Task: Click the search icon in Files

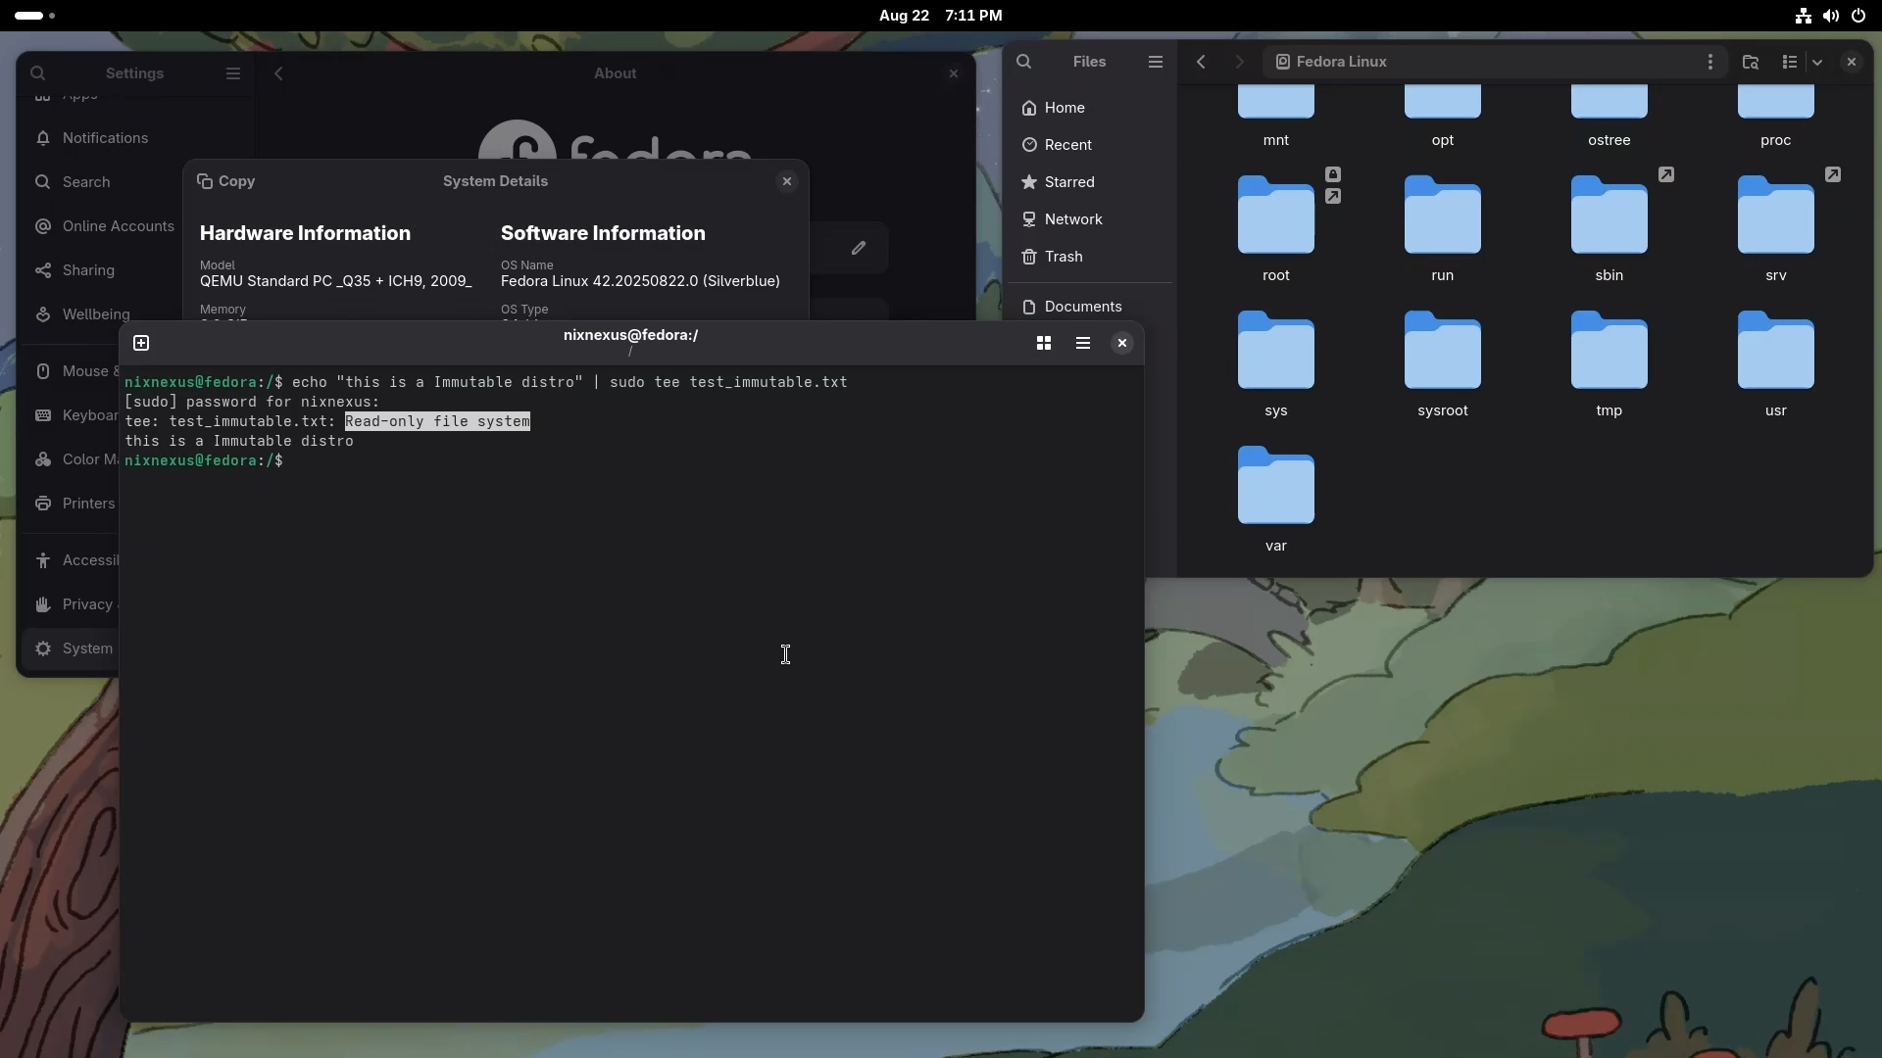Action: pos(1024,62)
